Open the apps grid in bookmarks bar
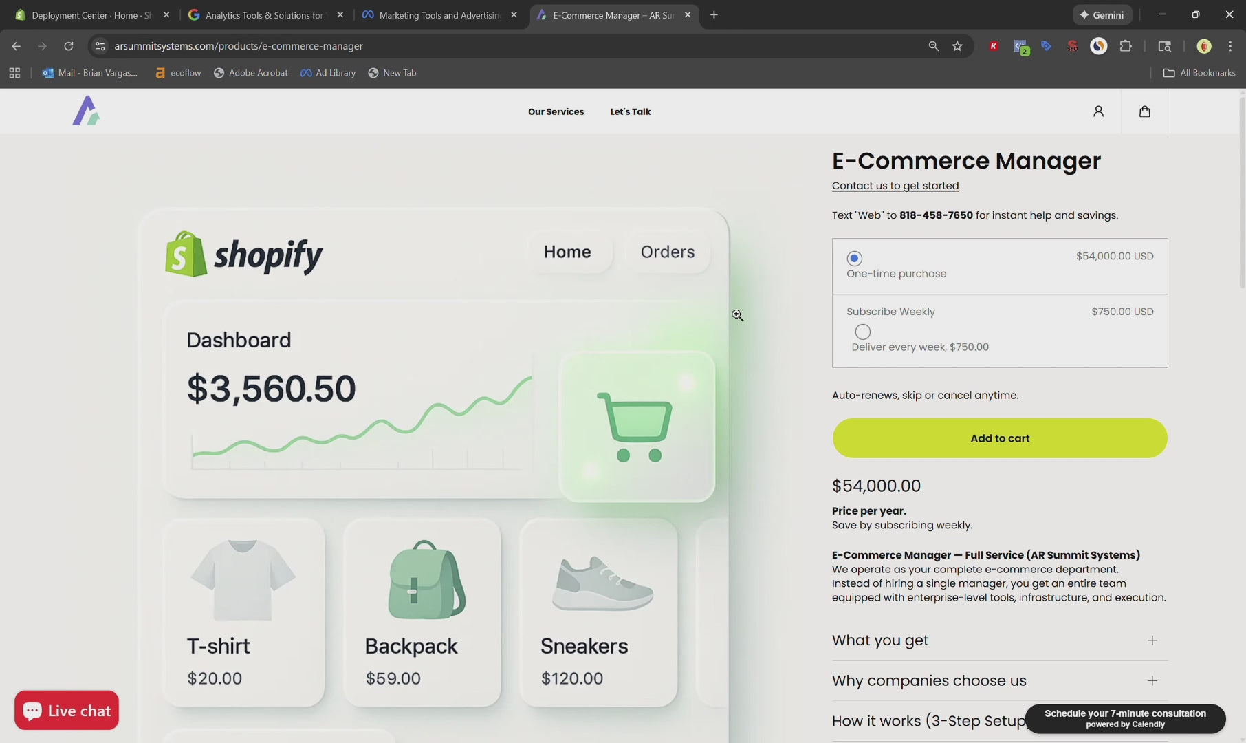The width and height of the screenshot is (1246, 743). [x=14, y=73]
